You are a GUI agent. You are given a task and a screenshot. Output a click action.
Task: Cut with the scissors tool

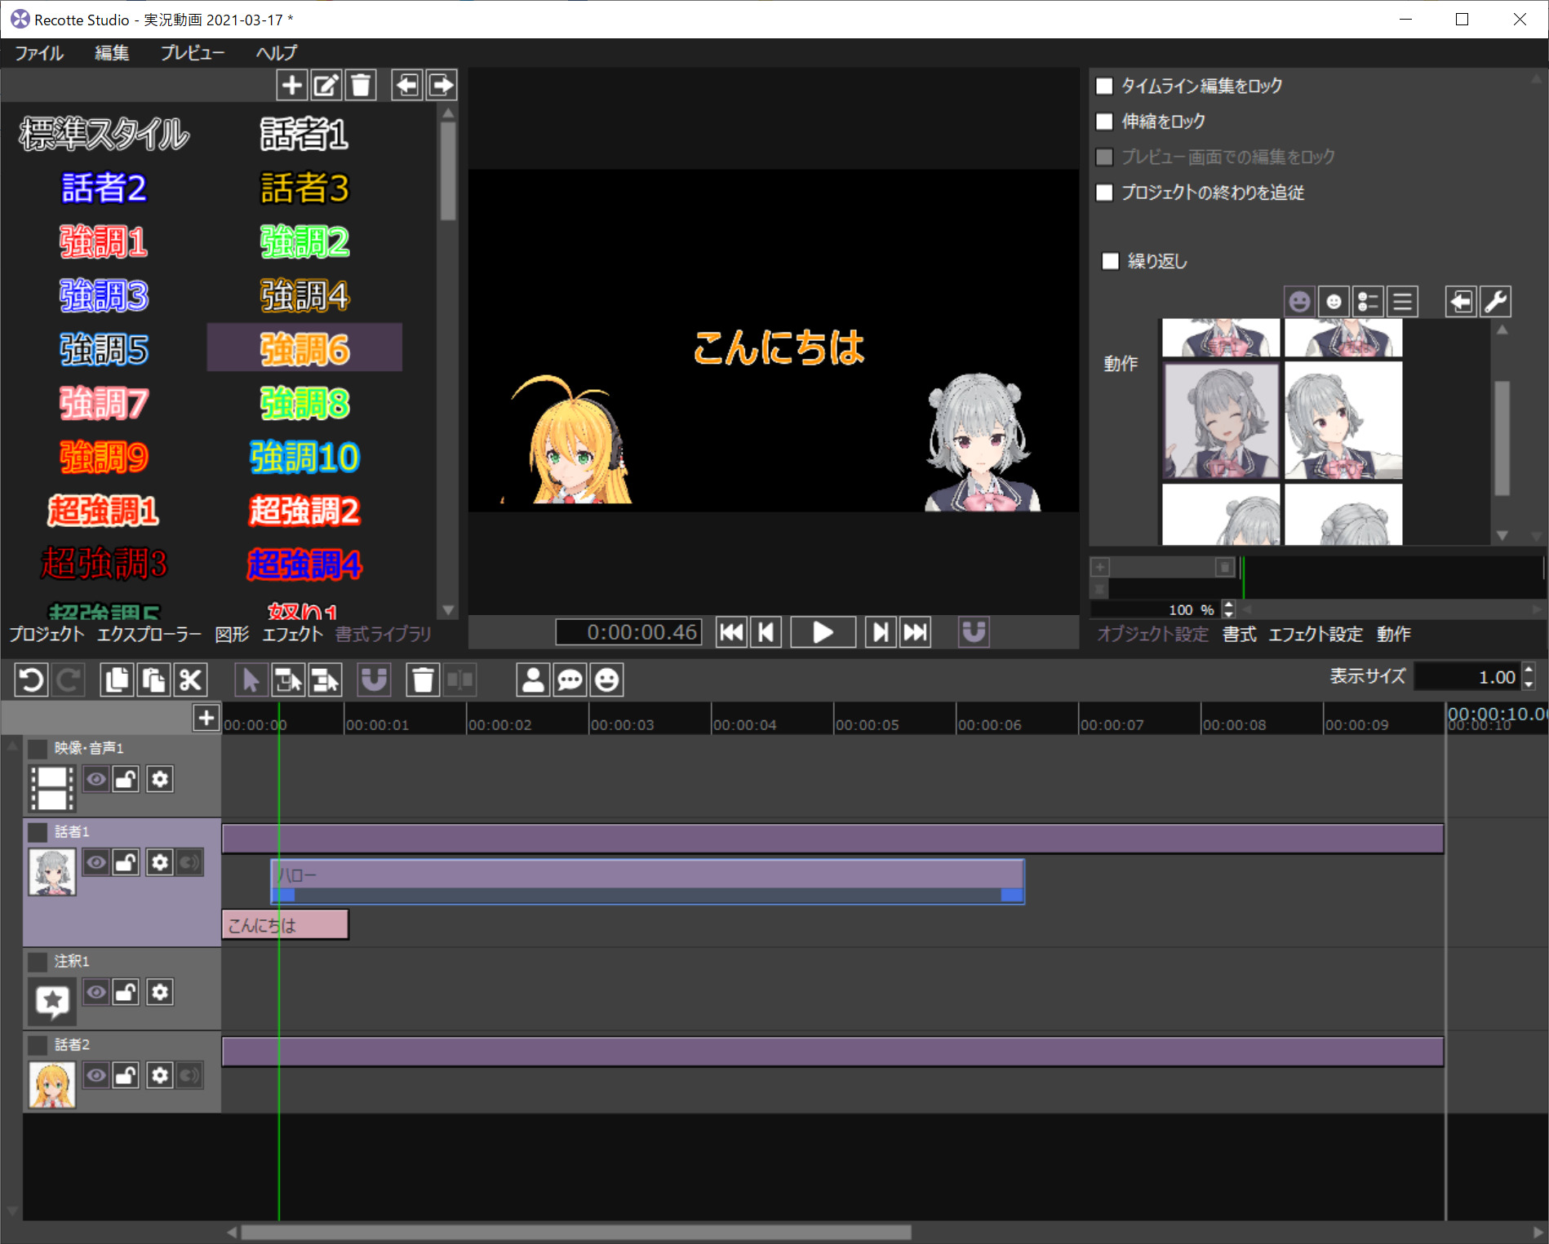pyautogui.click(x=190, y=680)
